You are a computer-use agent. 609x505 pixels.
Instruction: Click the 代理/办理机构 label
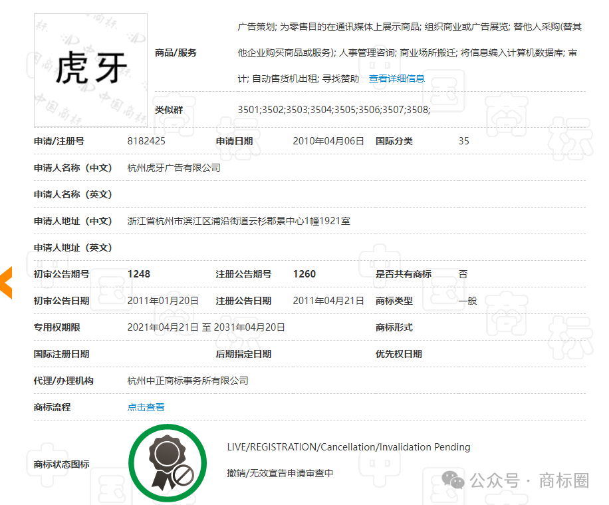[64, 381]
